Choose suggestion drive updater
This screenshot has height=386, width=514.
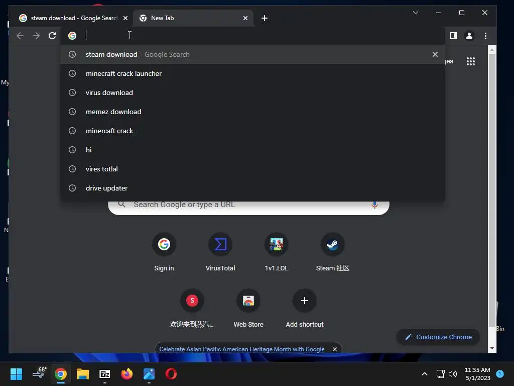click(x=252, y=188)
